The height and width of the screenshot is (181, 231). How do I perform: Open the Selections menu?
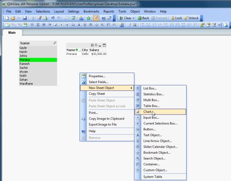[43, 12]
